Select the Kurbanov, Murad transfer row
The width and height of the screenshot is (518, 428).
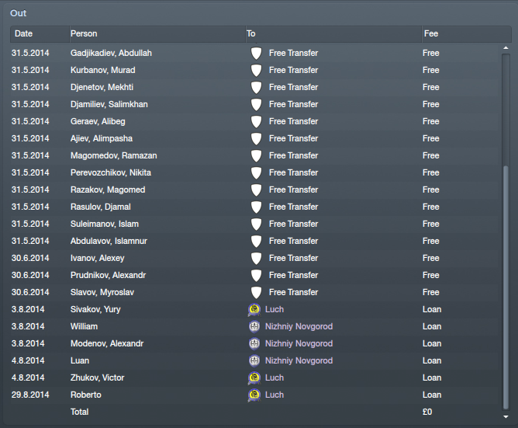[x=254, y=70]
